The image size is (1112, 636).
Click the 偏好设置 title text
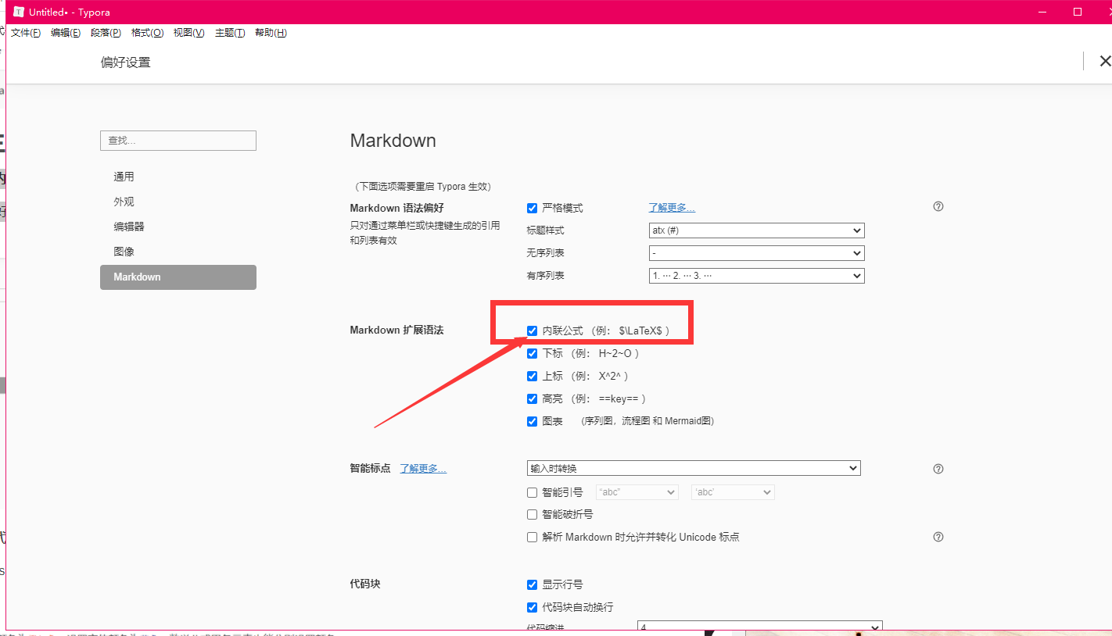(125, 63)
